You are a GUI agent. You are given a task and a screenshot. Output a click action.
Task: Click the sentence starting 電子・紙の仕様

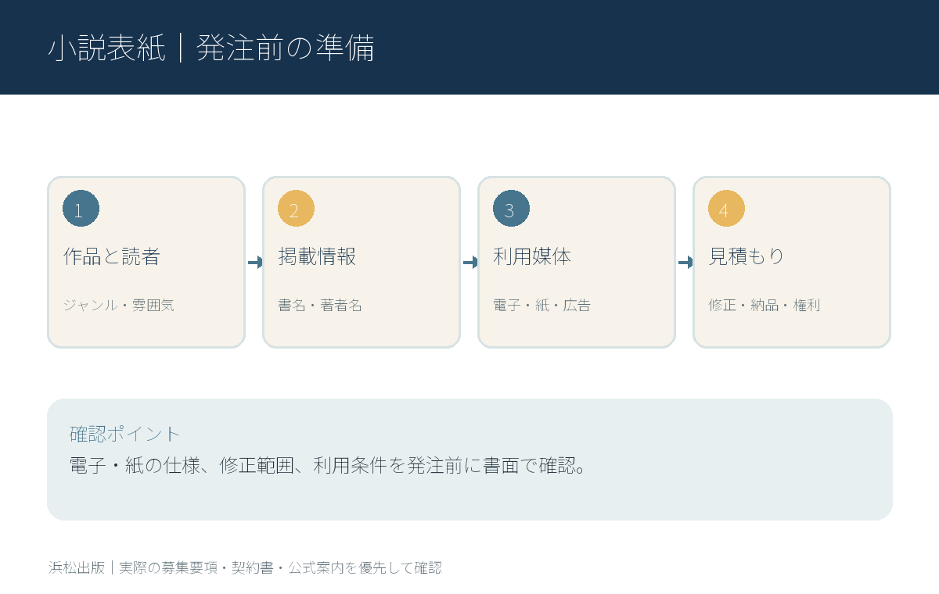[328, 466]
